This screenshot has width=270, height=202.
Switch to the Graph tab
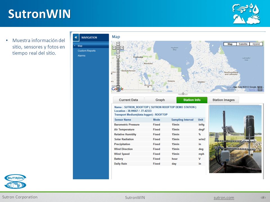click(160, 100)
